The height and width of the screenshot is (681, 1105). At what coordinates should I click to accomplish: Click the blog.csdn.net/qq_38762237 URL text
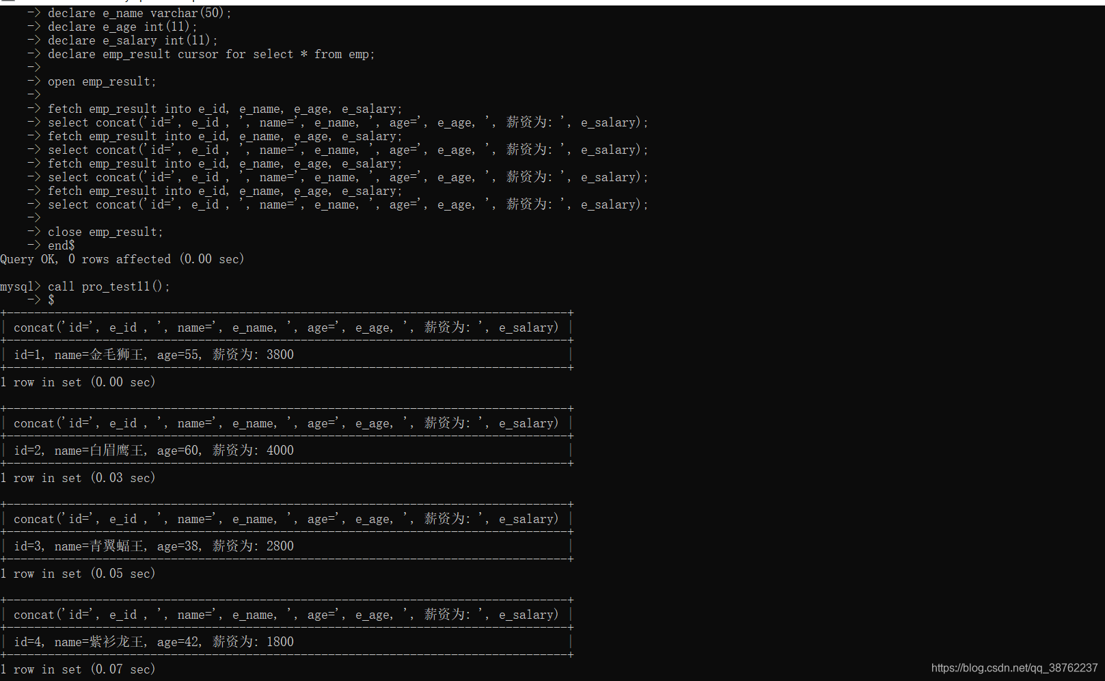click(1014, 668)
